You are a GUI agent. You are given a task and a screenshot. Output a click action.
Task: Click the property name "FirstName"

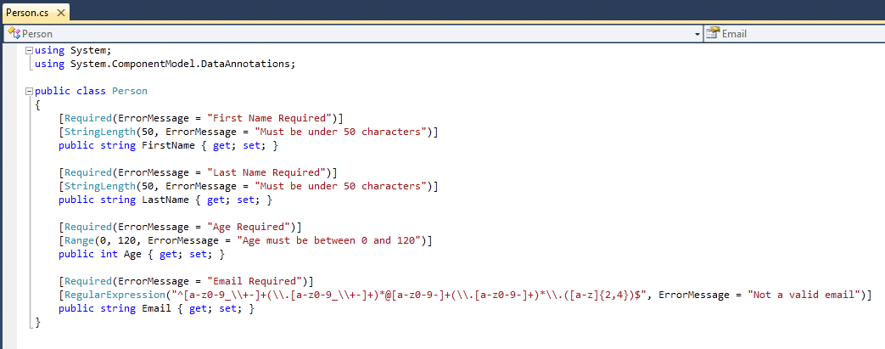pos(168,145)
